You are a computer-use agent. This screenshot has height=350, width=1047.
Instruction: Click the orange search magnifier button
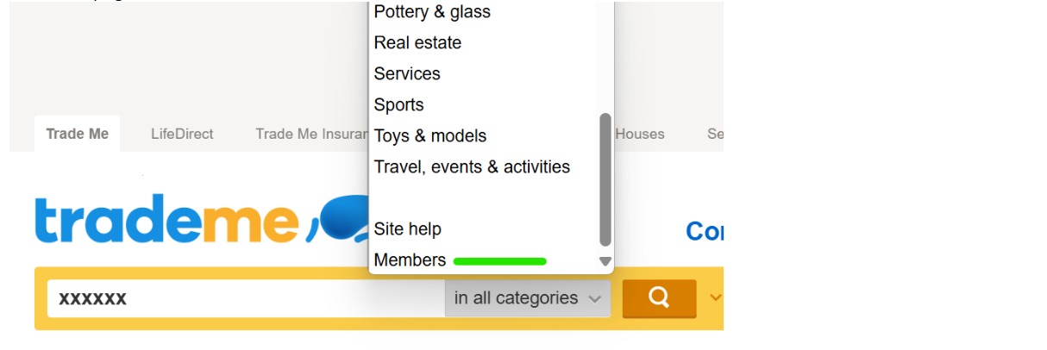pos(659,298)
